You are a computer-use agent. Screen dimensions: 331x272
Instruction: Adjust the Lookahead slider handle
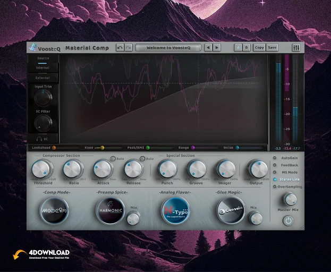(x=54, y=148)
